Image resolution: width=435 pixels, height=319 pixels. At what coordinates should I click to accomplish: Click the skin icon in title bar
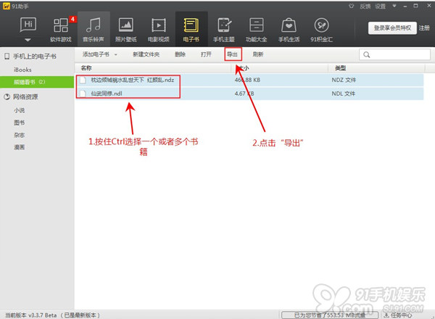click(351, 6)
